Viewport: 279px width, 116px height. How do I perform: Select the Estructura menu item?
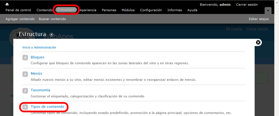point(66,10)
